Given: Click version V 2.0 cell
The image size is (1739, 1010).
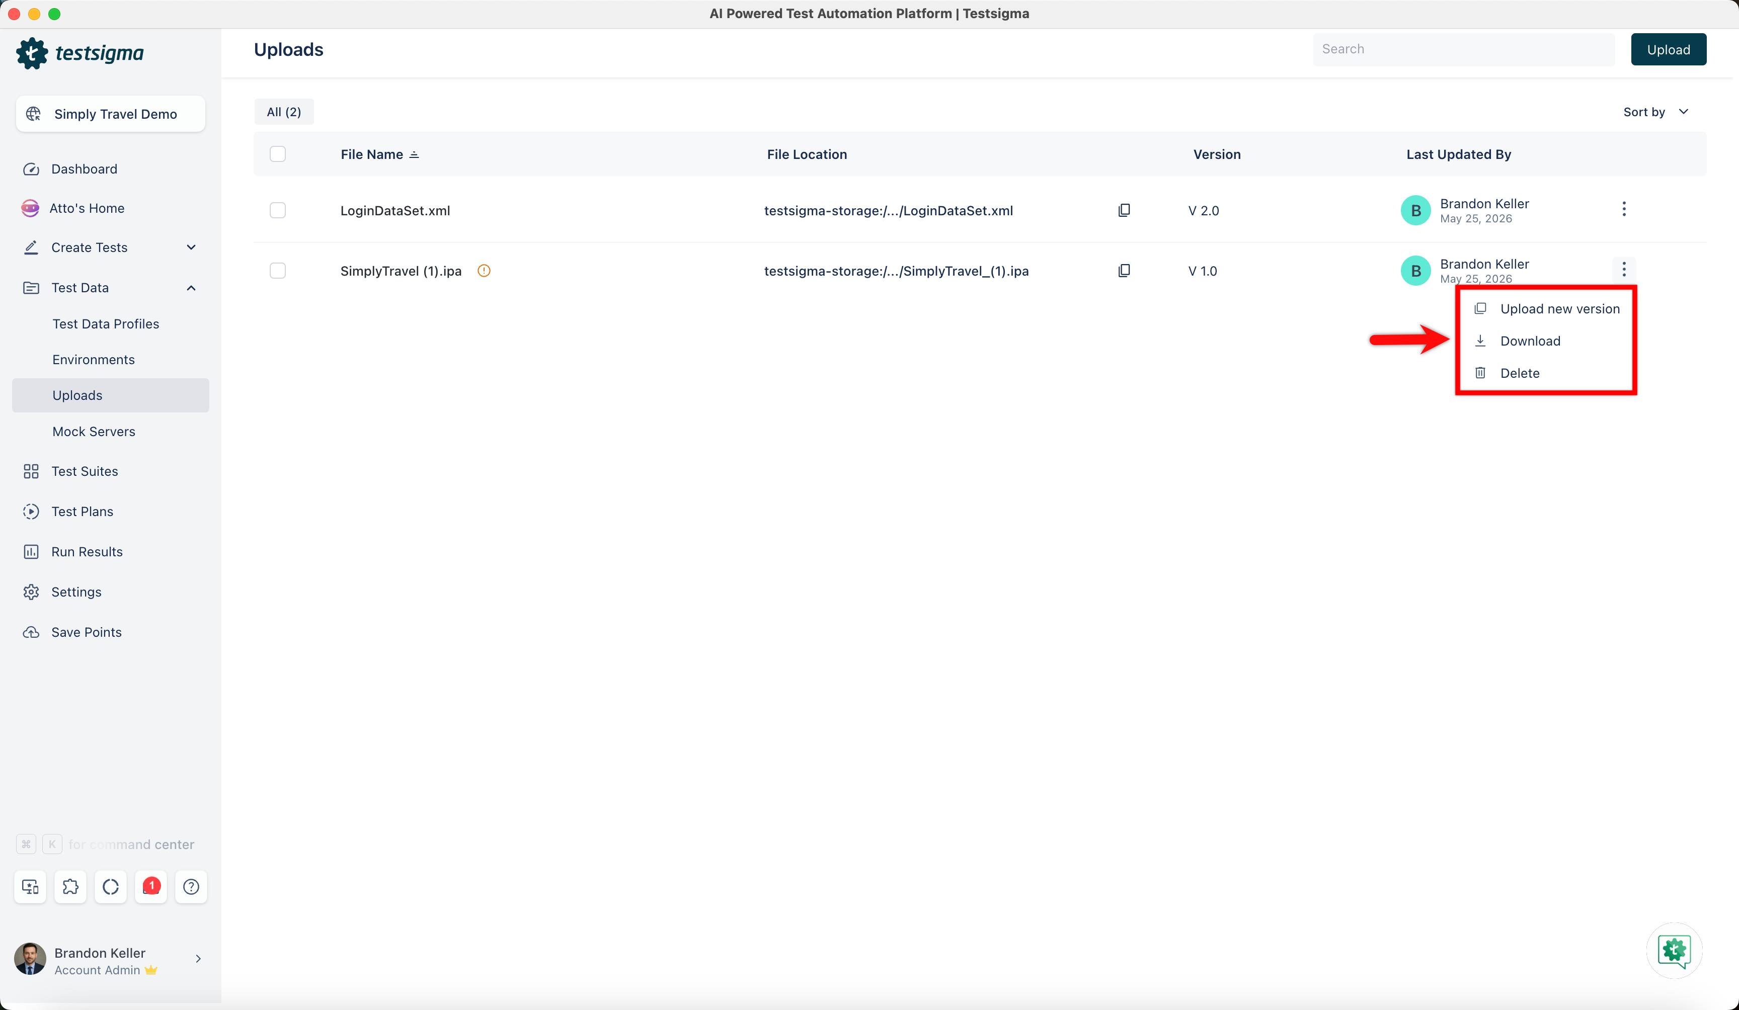Looking at the screenshot, I should click(x=1204, y=211).
